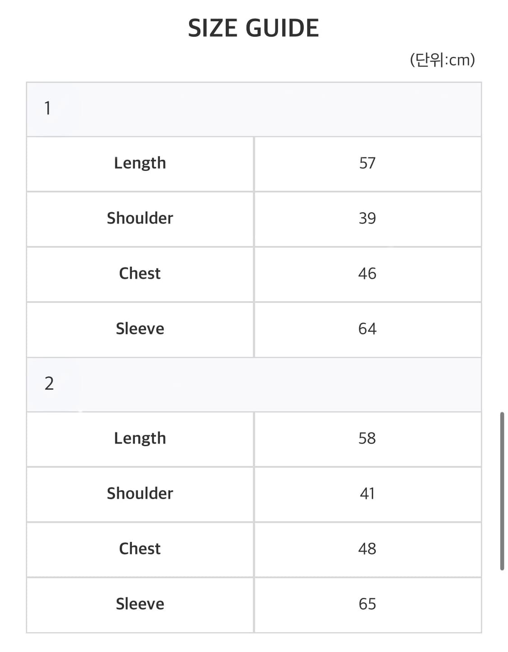Select the Chest value 48

coord(367,549)
